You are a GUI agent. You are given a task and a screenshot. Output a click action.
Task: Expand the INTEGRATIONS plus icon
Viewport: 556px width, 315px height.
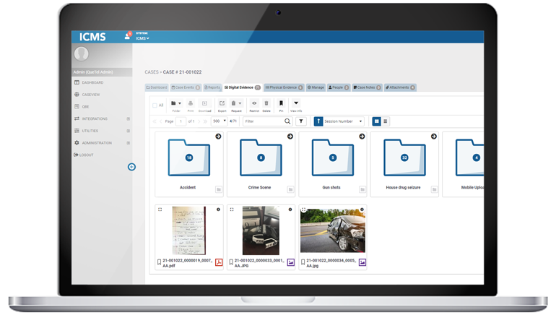click(x=129, y=118)
